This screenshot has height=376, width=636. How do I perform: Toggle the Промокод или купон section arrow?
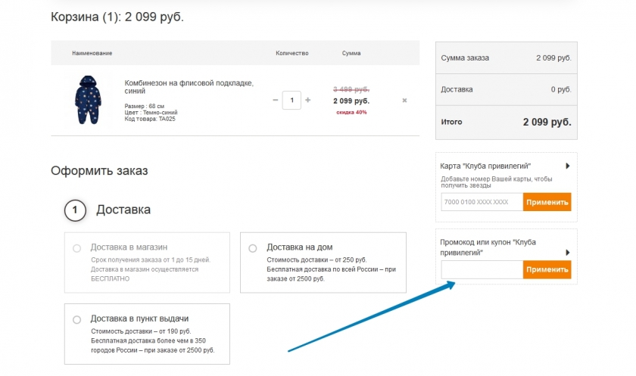[567, 253]
